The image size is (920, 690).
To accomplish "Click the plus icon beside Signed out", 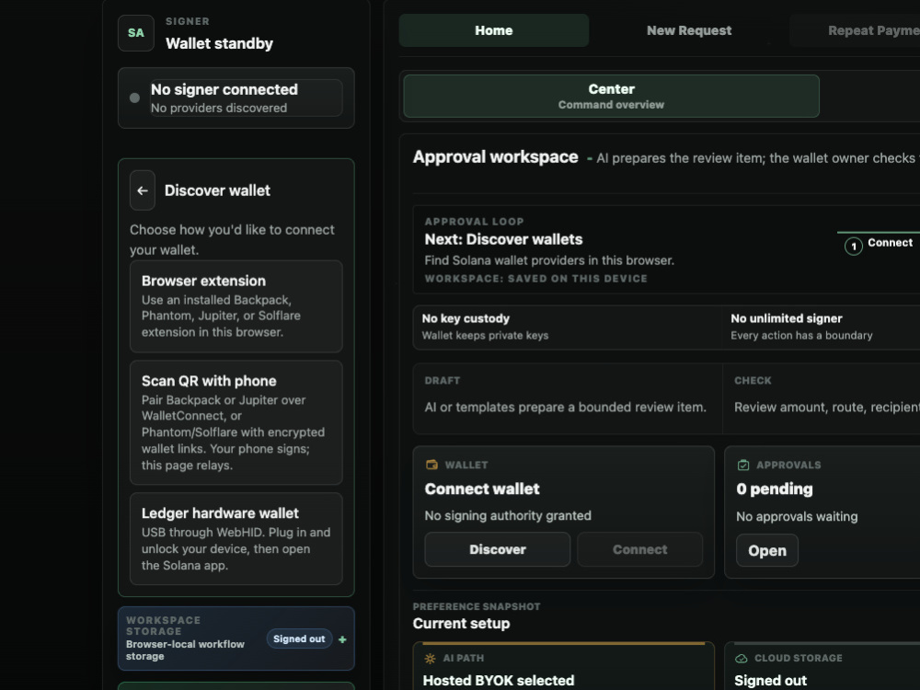I will click(342, 639).
